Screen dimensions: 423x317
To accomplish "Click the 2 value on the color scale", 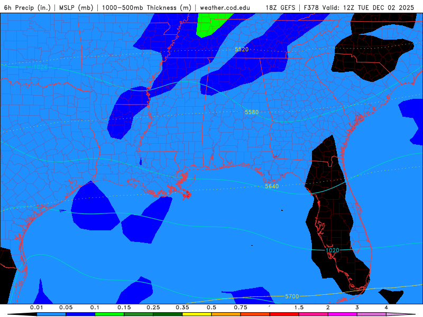I will (x=328, y=307).
